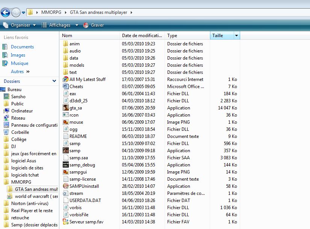
Task: Select the vorbis file name (1 036 Ko)
Action: [x=76, y=208]
